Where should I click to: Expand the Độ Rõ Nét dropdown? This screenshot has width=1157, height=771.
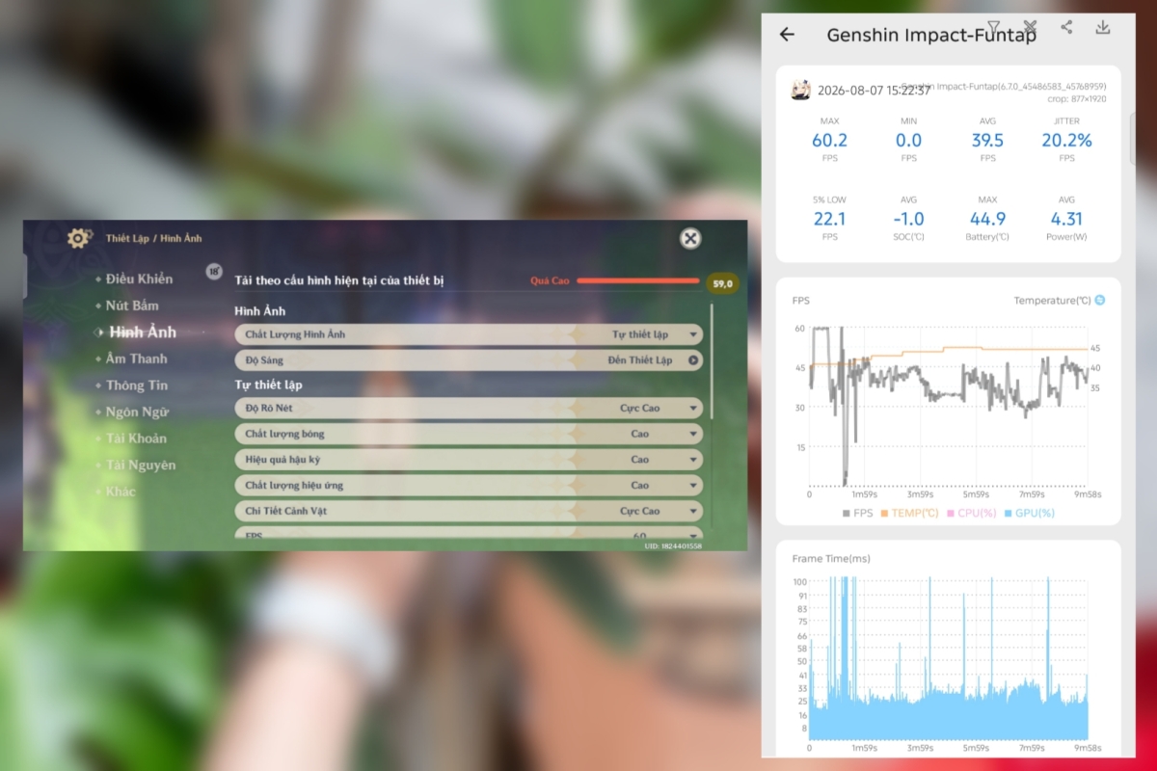(469, 408)
